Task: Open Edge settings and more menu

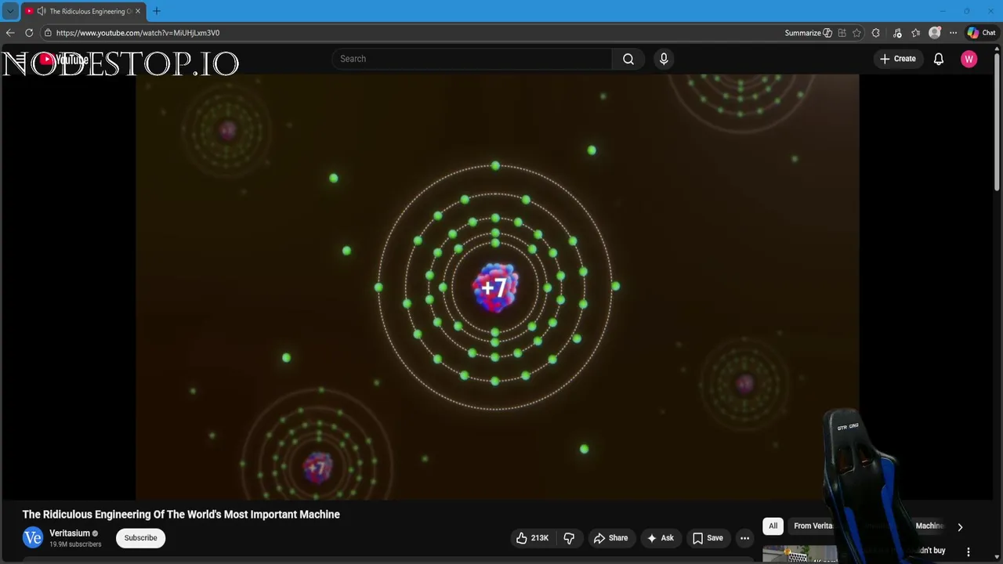Action: coord(953,33)
